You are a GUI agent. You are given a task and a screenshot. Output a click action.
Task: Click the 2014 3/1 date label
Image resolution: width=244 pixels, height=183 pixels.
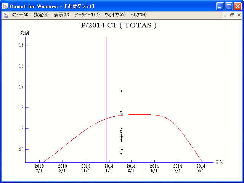(131, 169)
